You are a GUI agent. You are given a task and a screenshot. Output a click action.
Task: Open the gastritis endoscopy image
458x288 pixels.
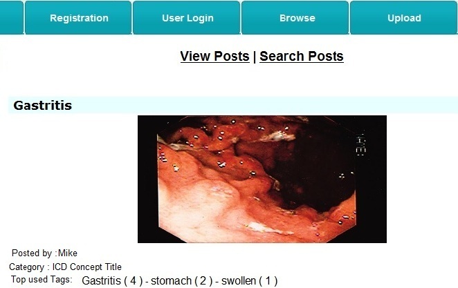[x=262, y=179]
